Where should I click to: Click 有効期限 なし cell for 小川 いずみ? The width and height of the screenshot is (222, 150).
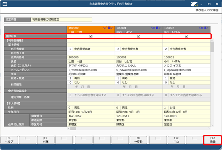186,82
